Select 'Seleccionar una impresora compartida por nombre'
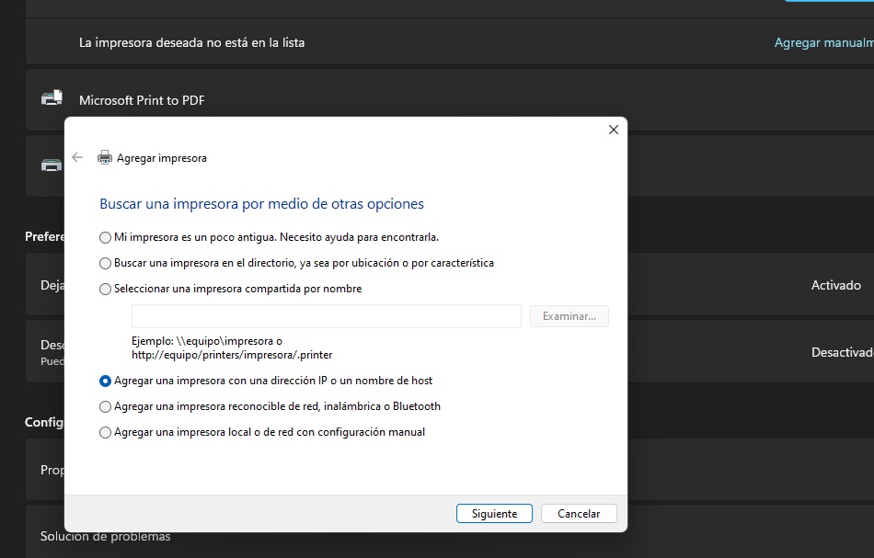 click(106, 289)
